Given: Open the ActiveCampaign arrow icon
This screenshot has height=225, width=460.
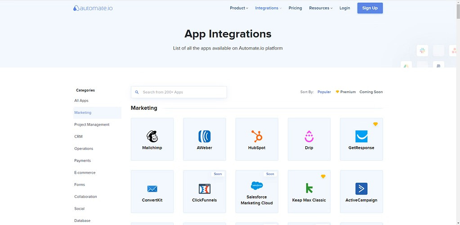Looking at the screenshot, I should (x=361, y=189).
